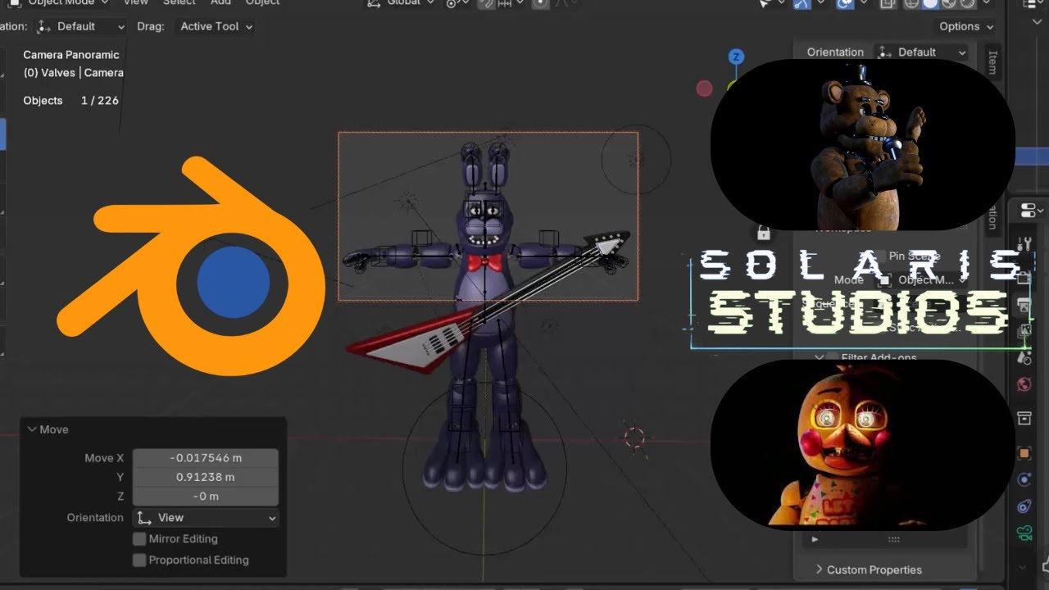Collapse the Filter Add-ons section arrow
The height and width of the screenshot is (590, 1049).
818,358
